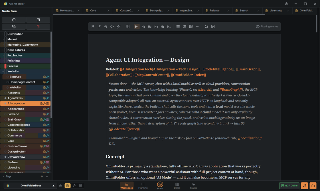Screen dimensions: 320x191
Task: Switch to the Workspace view
Action: click(x=127, y=186)
